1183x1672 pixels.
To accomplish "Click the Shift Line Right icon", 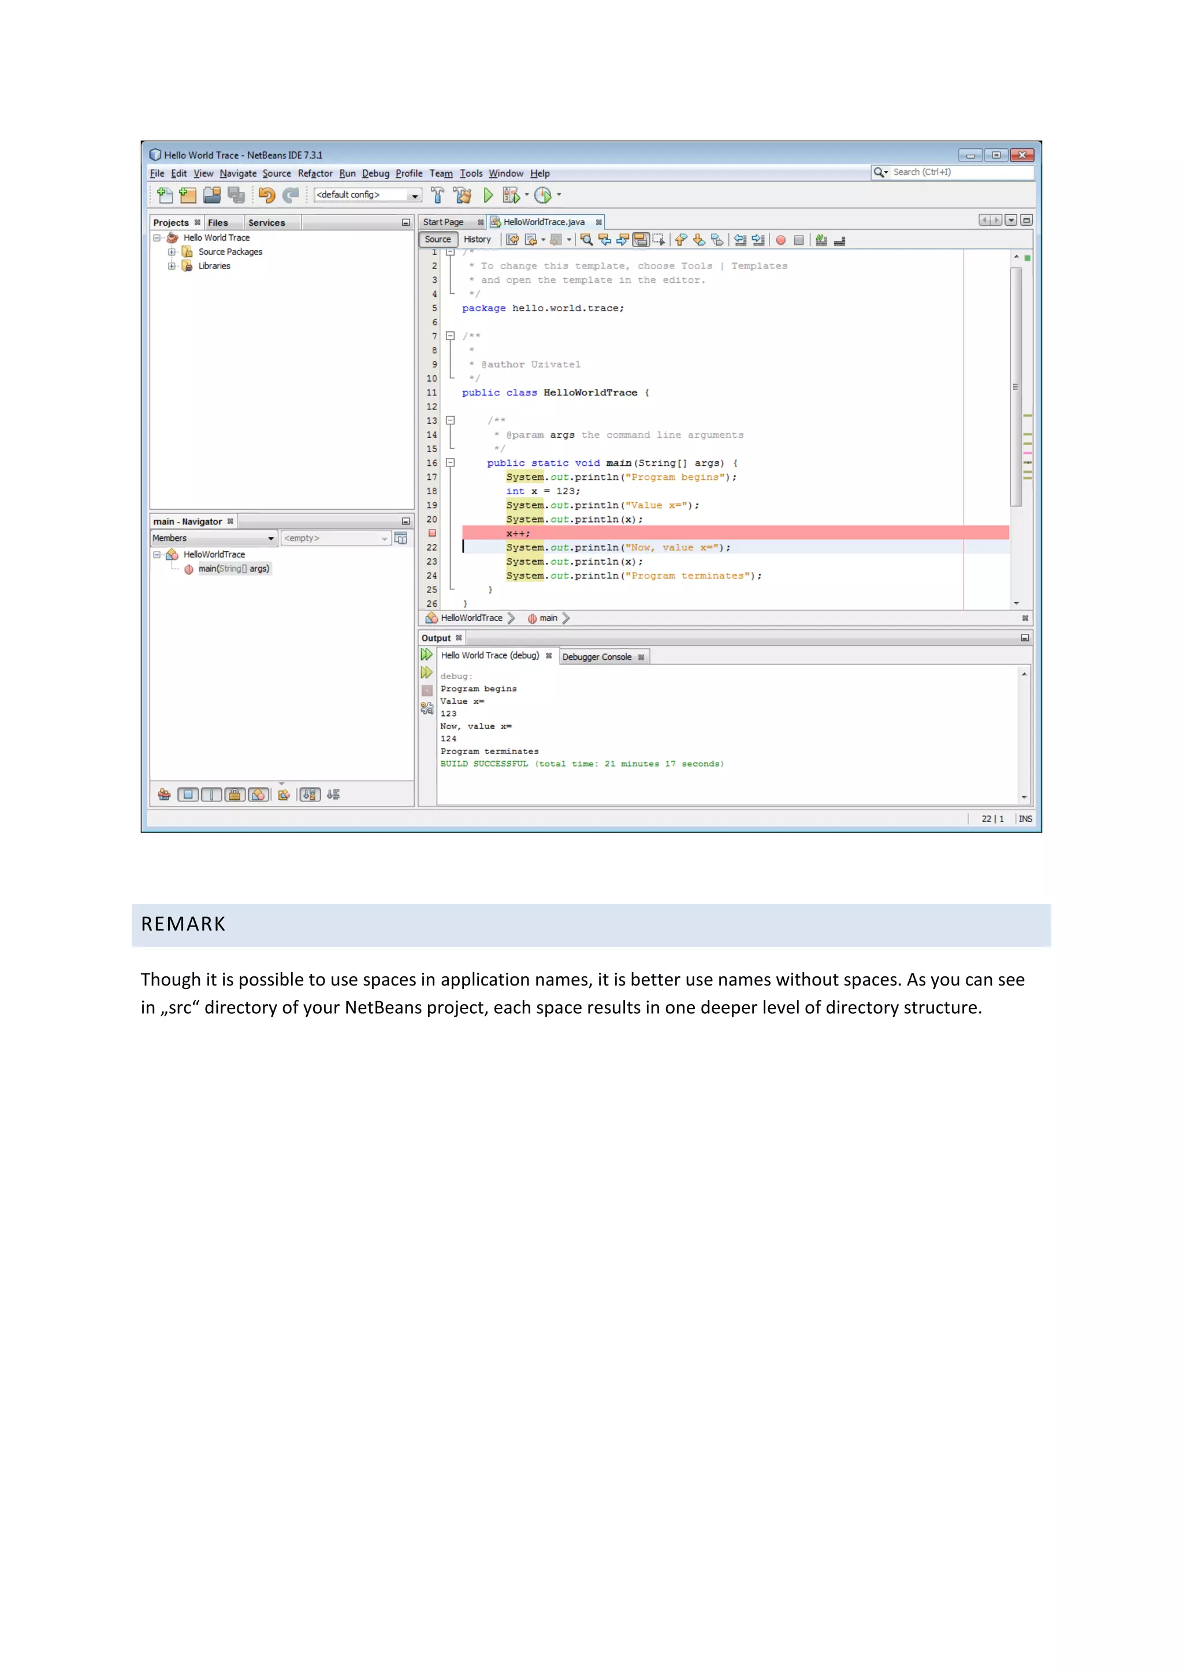I will click(758, 240).
